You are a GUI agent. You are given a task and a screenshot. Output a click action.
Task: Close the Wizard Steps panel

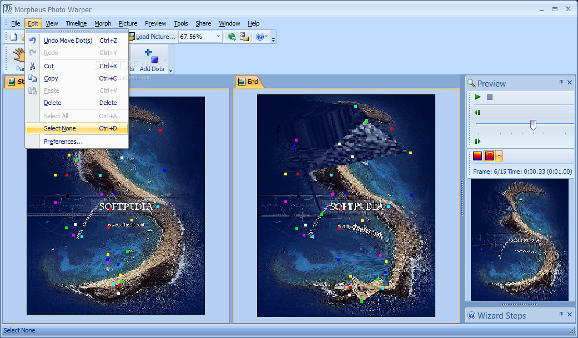(x=570, y=314)
